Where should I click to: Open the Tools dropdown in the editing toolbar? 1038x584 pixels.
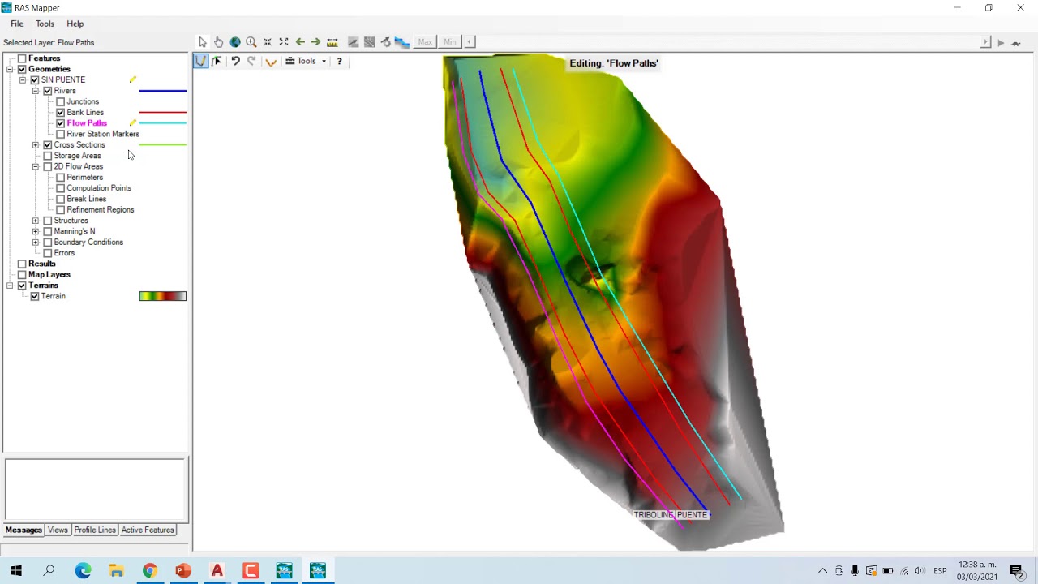coord(307,61)
